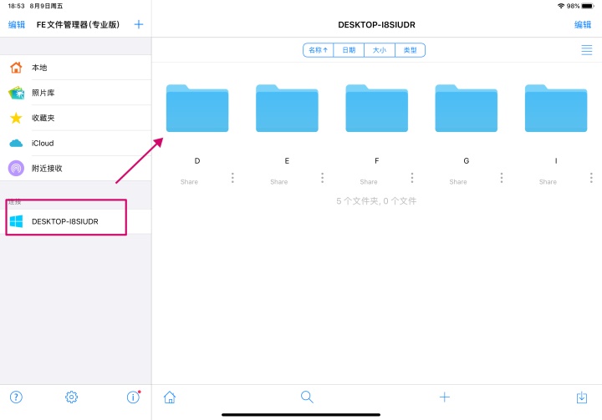Click the 18:53 clock in status bar

16,6
